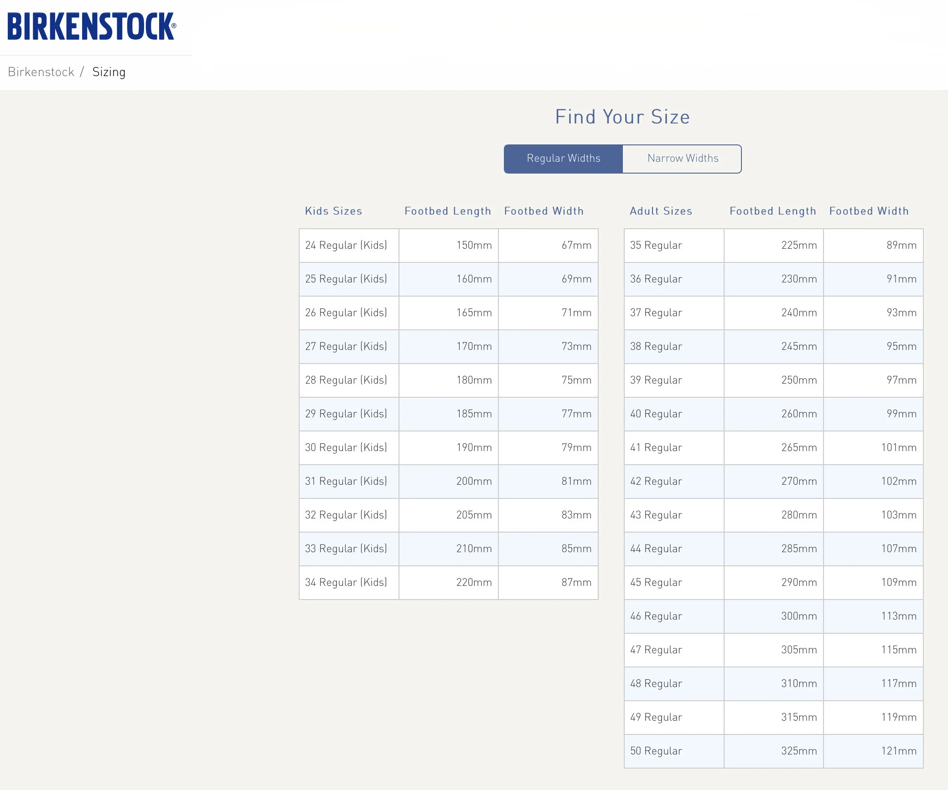Select the 24 Regular (Kids) row
Screen dimensions: 948x790
click(x=346, y=245)
